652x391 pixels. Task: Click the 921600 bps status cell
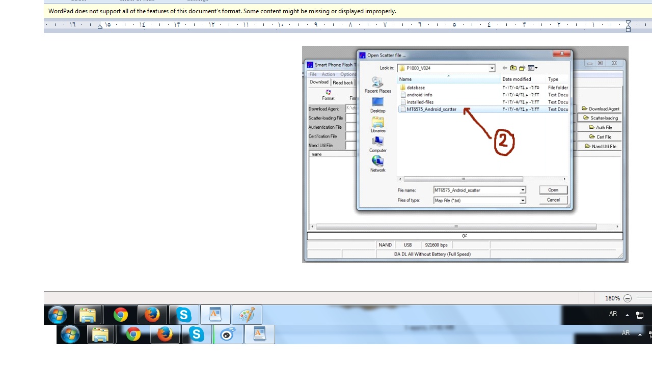pyautogui.click(x=436, y=245)
